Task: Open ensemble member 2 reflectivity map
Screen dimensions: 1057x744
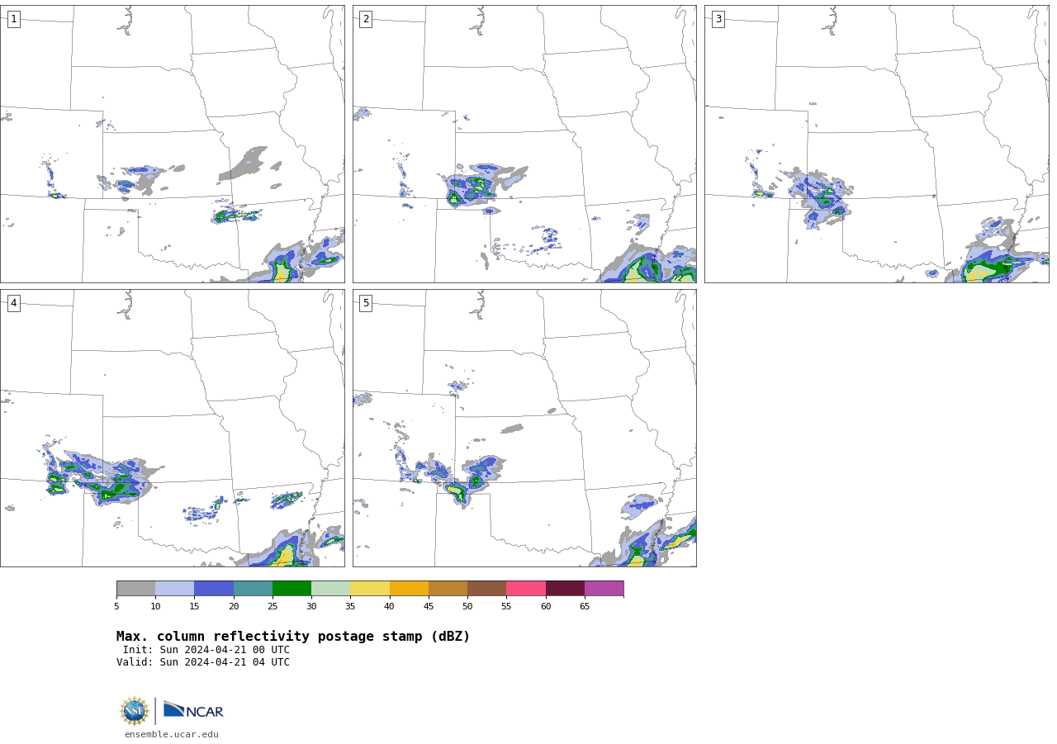Action: click(x=524, y=144)
